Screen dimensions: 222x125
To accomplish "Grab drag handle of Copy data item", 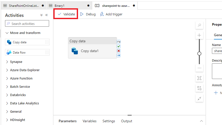I will [47, 42].
